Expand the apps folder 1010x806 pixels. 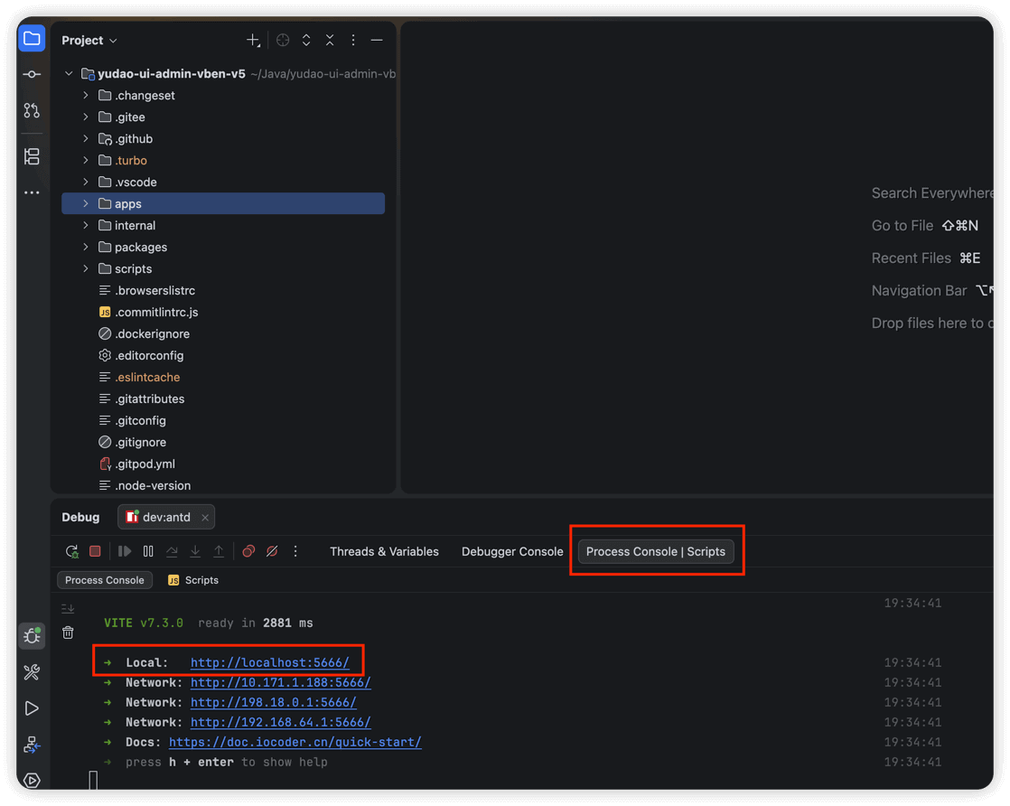tap(86, 204)
